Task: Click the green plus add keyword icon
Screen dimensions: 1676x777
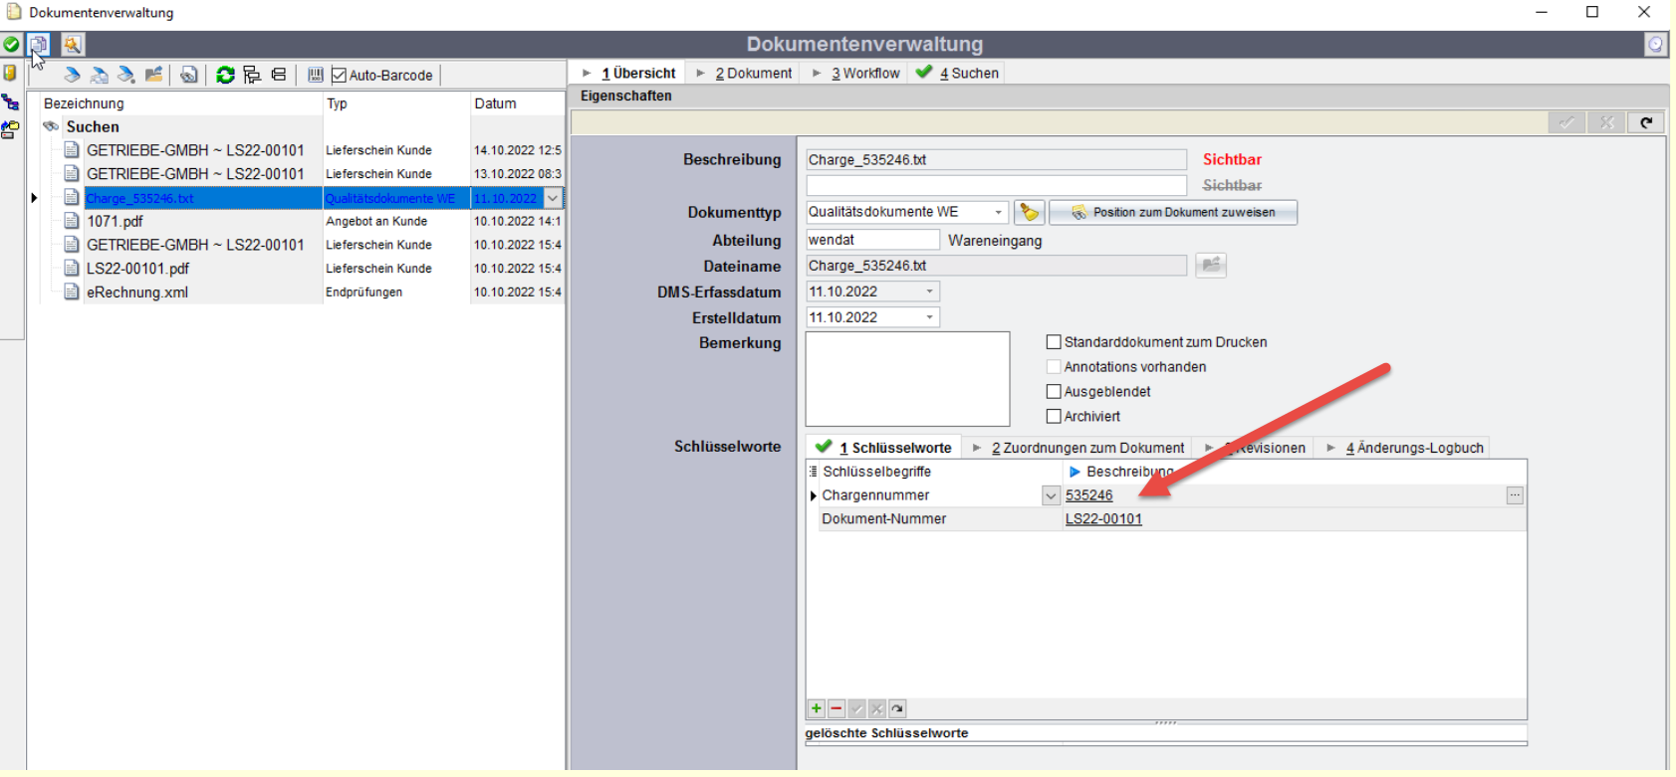Action: 817,708
